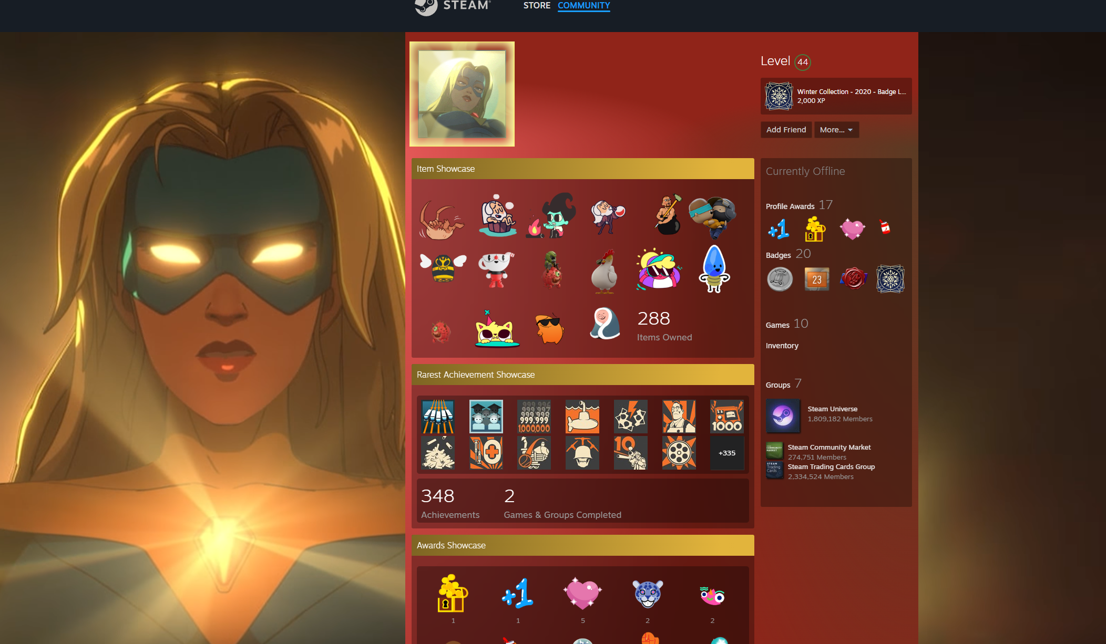Click the Add Friend button
Image resolution: width=1106 pixels, height=644 pixels.
pos(786,130)
